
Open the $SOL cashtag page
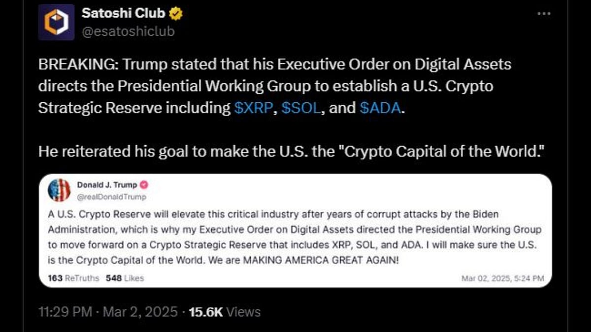pos(301,107)
